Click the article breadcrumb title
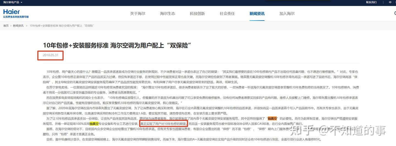 pyautogui.click(x=62, y=26)
